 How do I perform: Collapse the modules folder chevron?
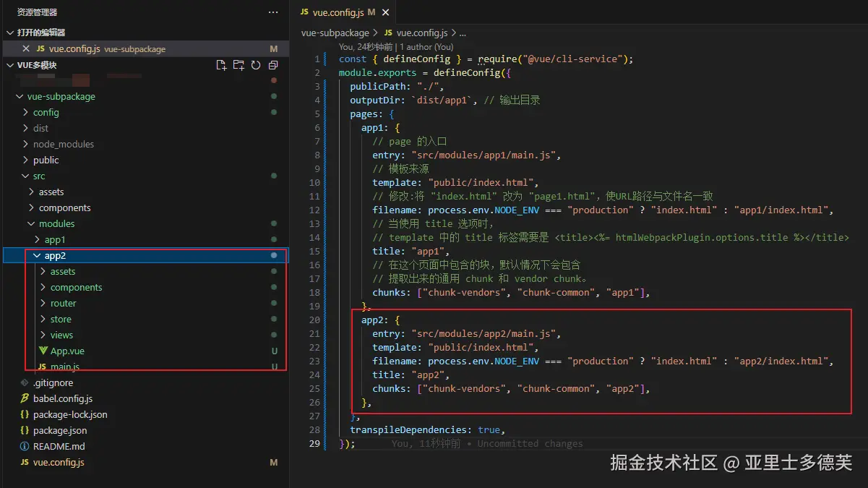[31, 223]
